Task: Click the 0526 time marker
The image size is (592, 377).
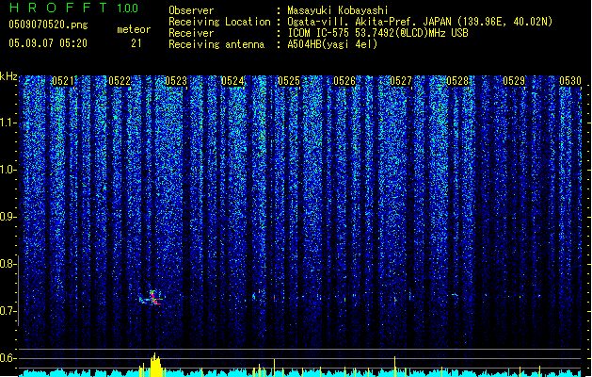Action: (344, 81)
